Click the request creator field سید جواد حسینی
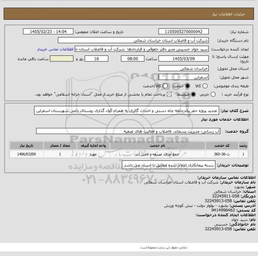Screen dimensions: 258x256 pos(142,49)
